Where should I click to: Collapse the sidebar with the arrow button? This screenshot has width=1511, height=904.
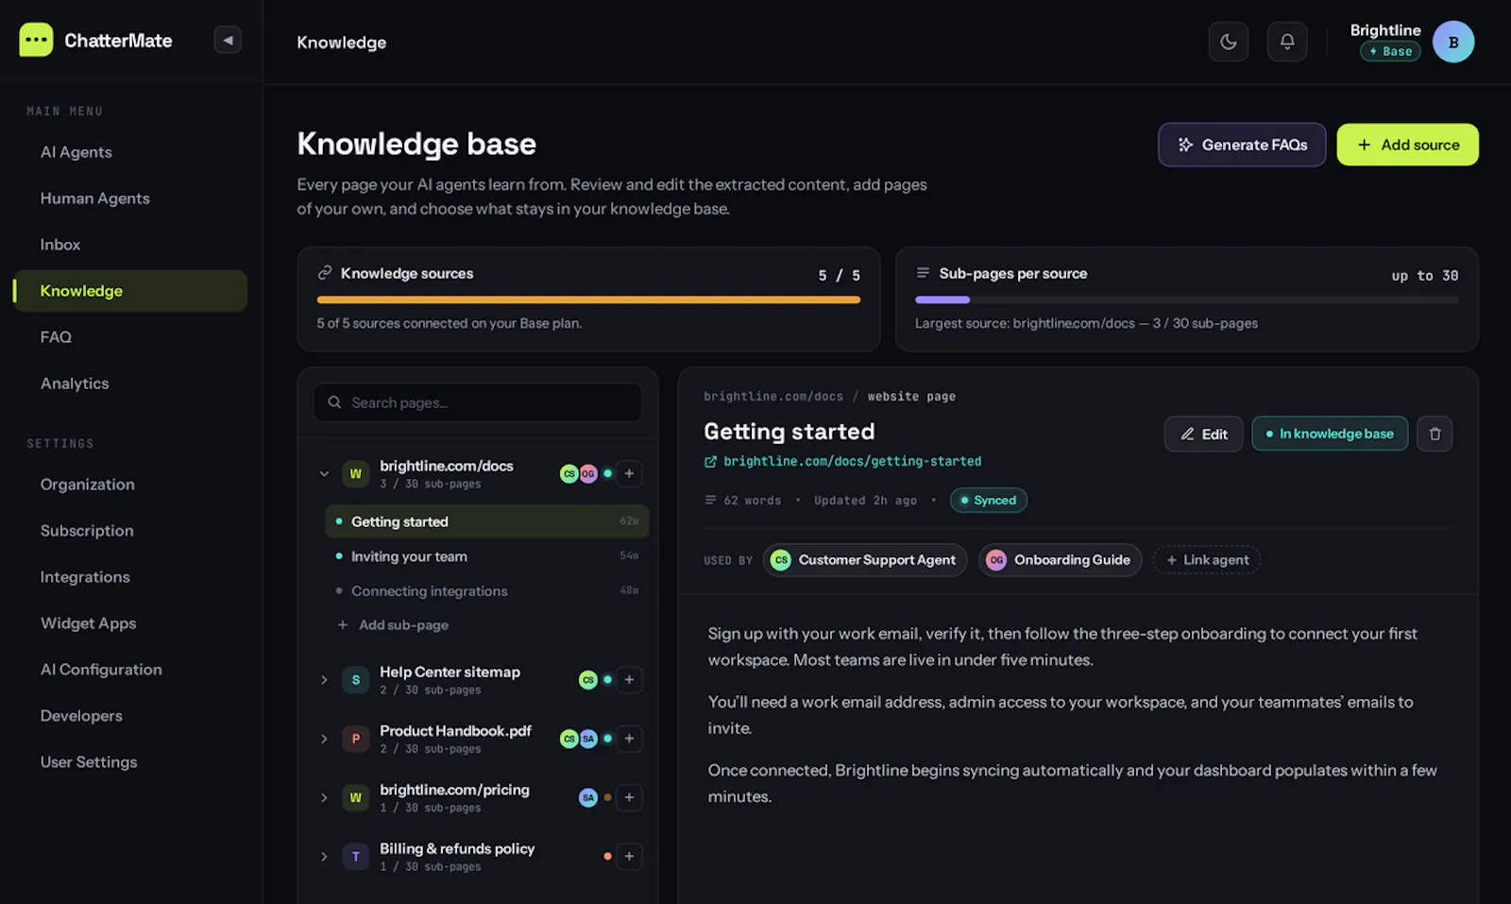coord(228,40)
